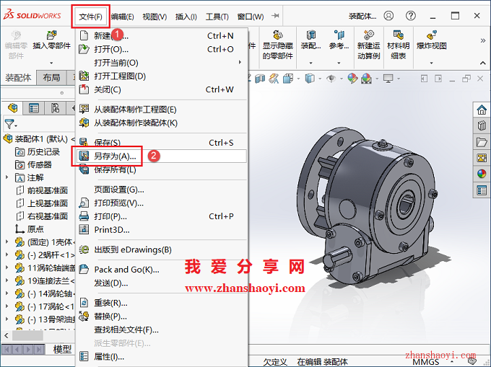Pin the menu bar with pushpin icon
Screen dimensions: 491x367
click(275, 16)
